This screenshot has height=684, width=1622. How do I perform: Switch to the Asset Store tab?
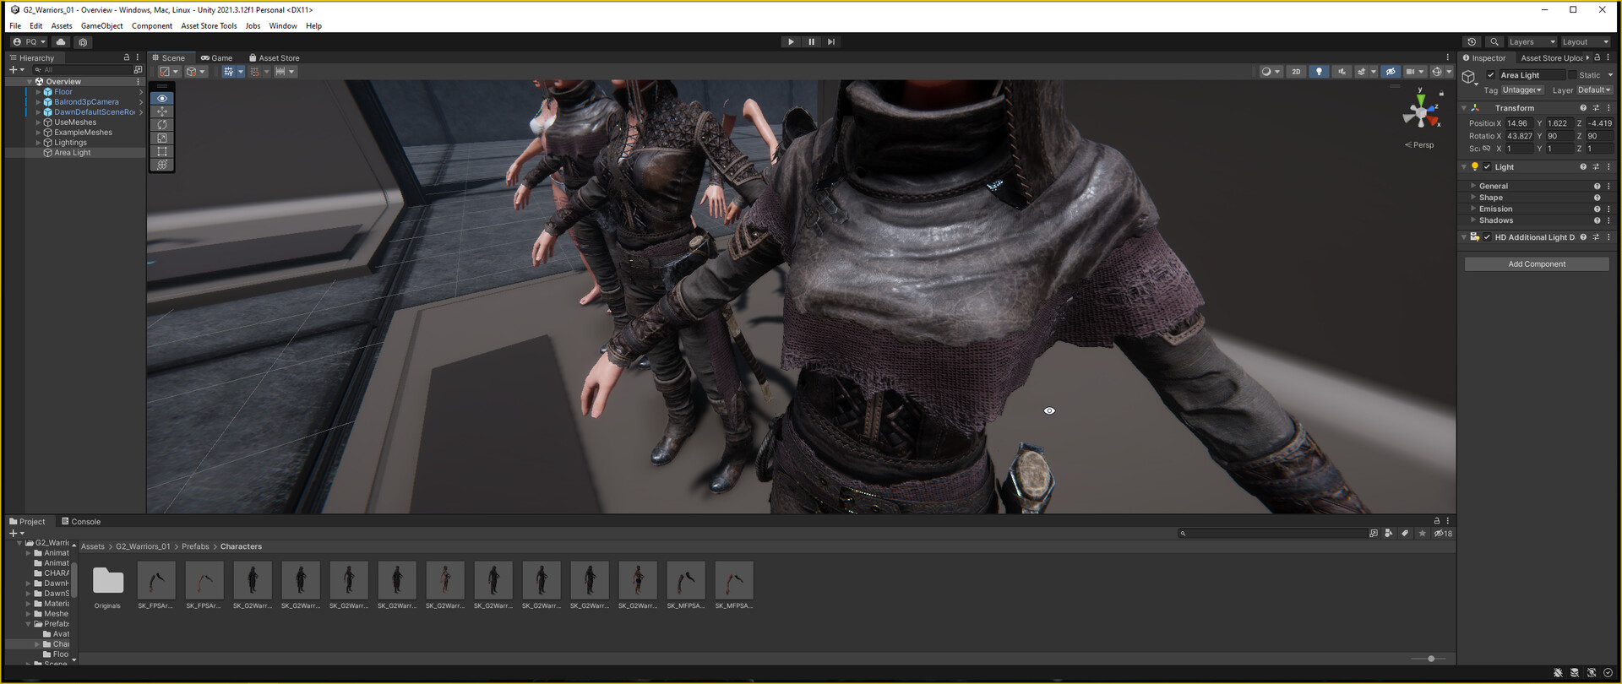click(x=274, y=58)
